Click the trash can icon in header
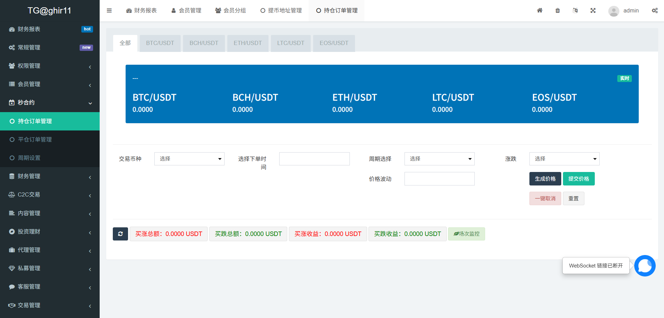Screen dimensions: 664x318 pyautogui.click(x=557, y=10)
